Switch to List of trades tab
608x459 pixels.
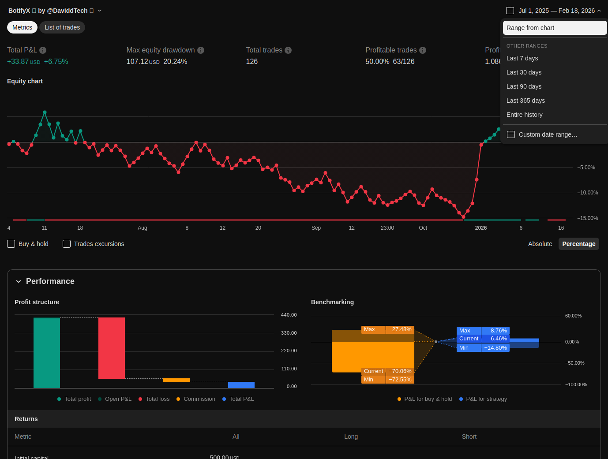pos(62,27)
